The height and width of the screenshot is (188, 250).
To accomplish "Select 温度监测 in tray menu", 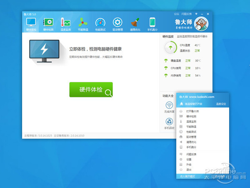I will pos(191,122).
